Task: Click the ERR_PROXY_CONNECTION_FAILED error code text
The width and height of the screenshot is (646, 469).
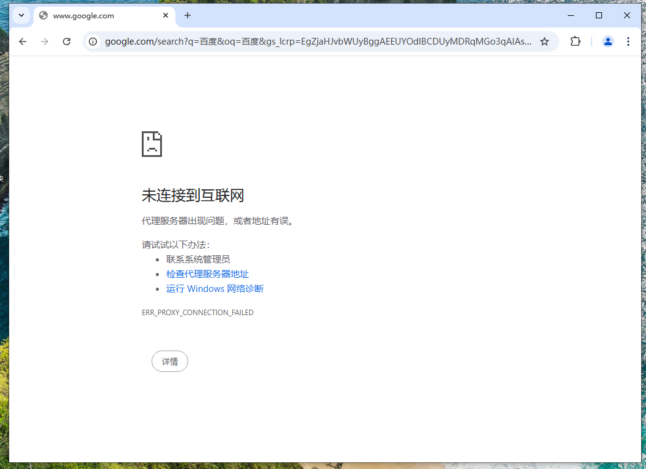Action: [x=197, y=313]
